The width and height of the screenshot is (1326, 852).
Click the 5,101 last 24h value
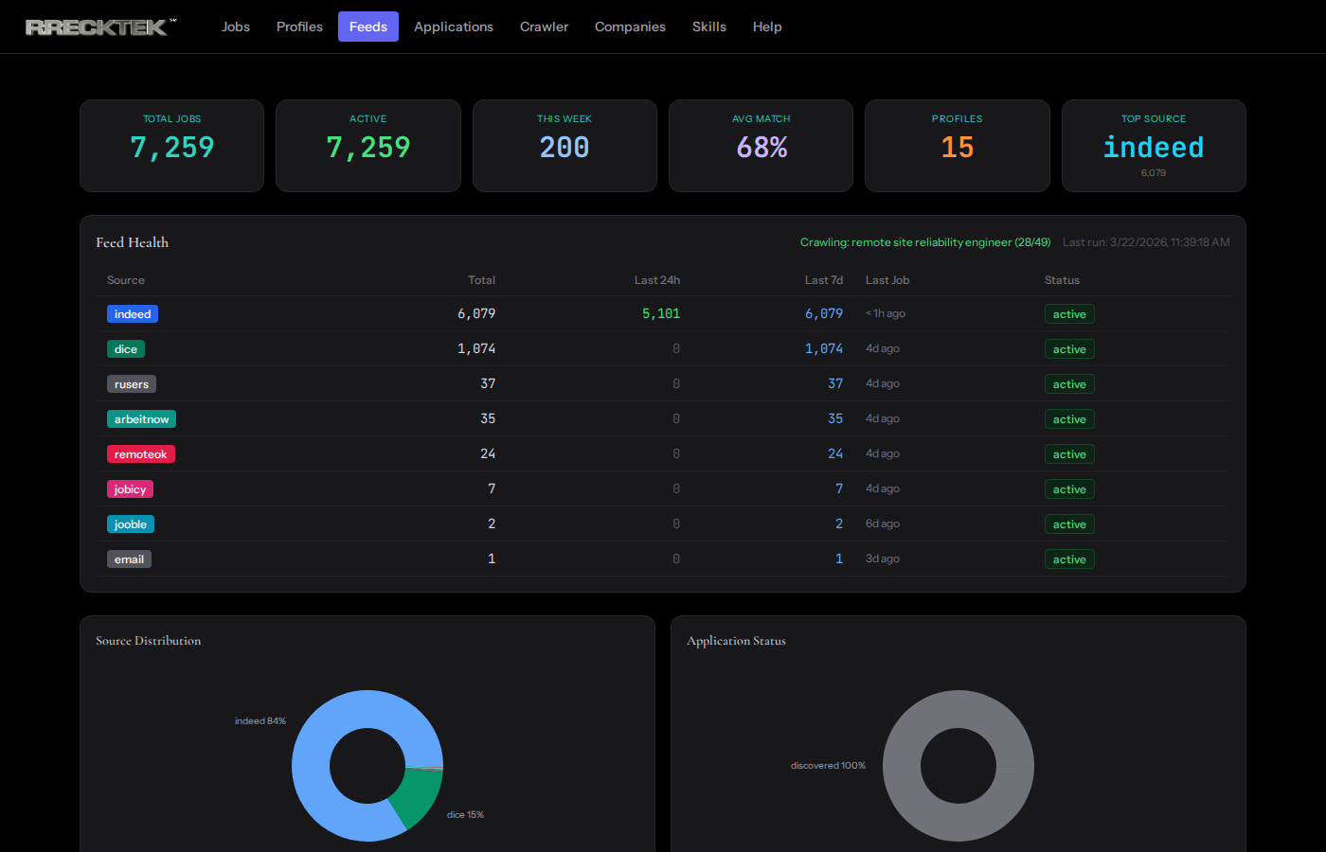(661, 313)
